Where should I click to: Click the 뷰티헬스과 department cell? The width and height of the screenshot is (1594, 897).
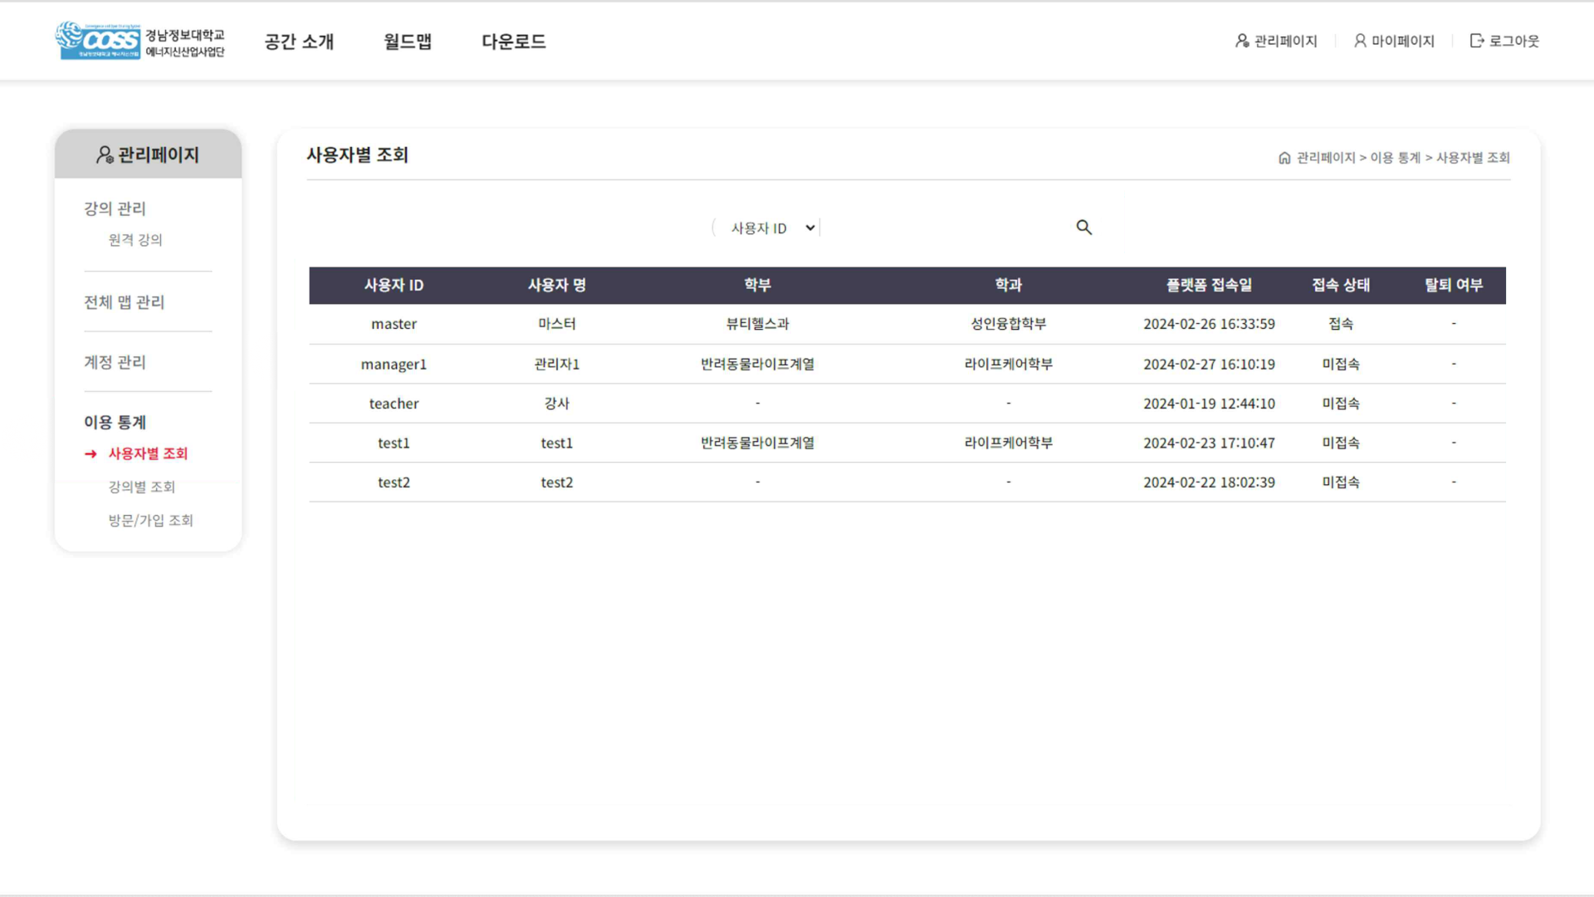(757, 324)
